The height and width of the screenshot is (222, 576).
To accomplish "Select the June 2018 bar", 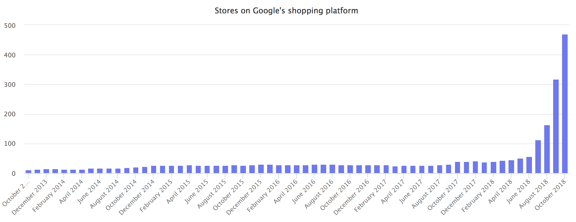I will click(x=529, y=165).
